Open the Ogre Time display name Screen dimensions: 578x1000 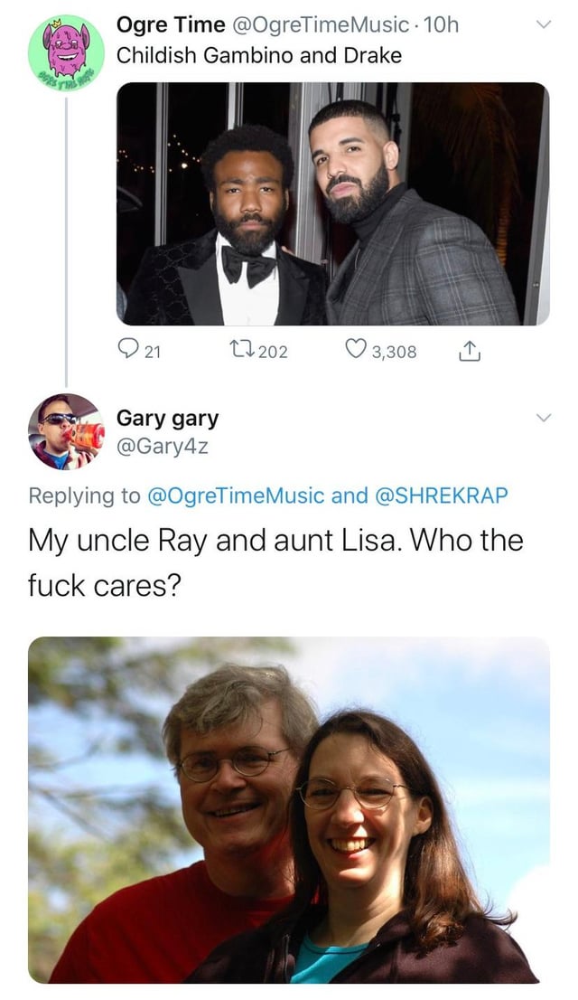click(170, 24)
